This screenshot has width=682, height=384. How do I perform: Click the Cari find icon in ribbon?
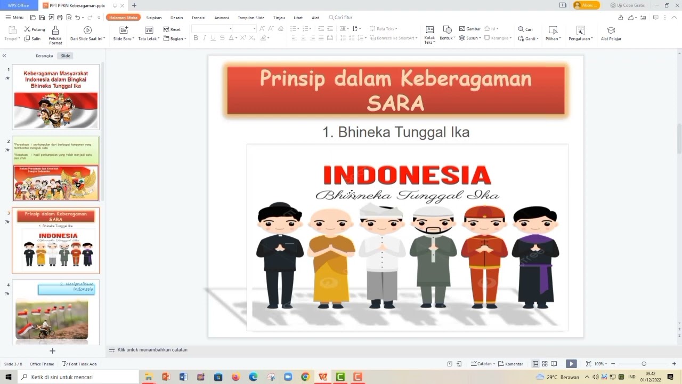click(x=525, y=29)
